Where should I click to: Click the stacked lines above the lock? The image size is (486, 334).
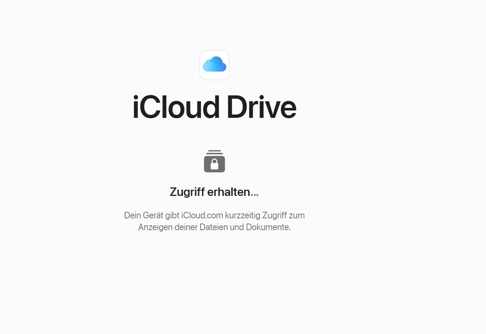(x=214, y=152)
